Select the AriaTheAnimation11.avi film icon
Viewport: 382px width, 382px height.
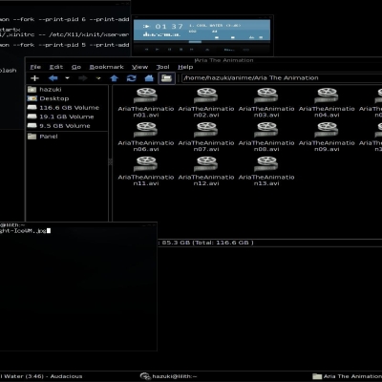[x=145, y=164]
